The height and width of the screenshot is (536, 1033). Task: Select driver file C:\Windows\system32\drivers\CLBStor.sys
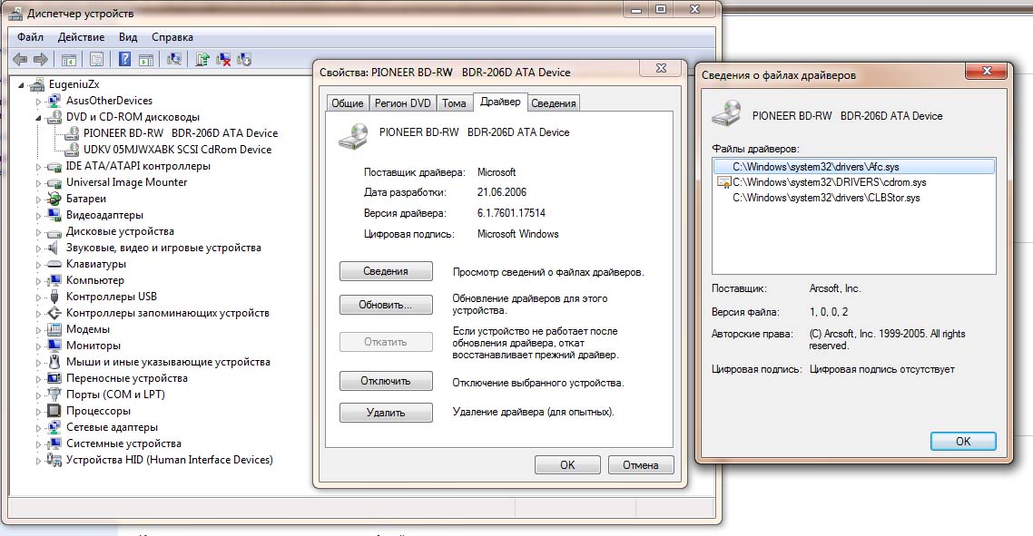854,198
